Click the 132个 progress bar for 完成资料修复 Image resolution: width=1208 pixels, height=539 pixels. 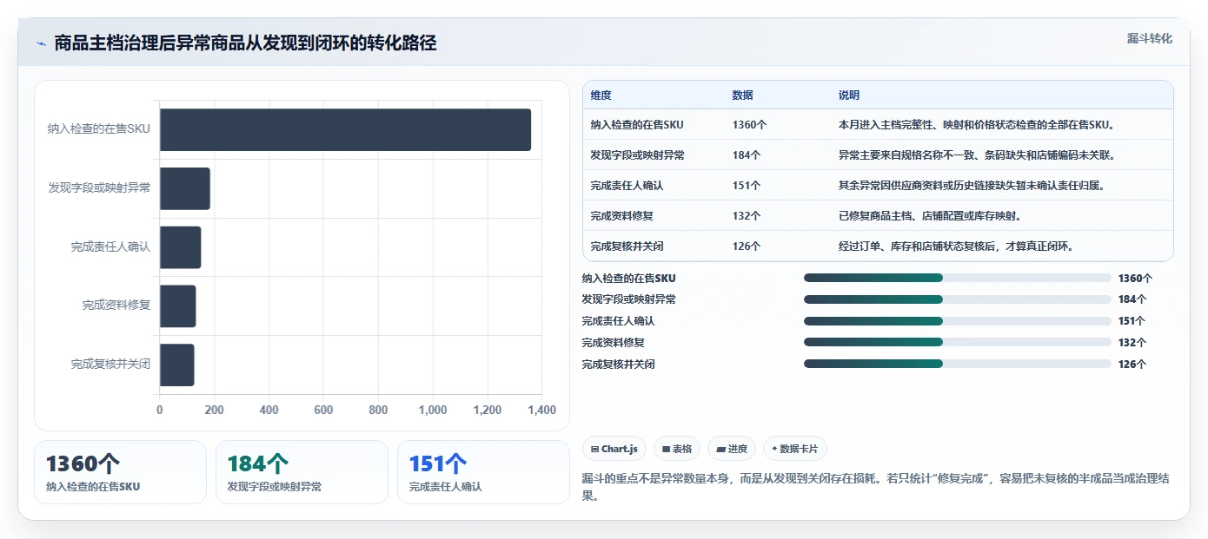(x=957, y=342)
